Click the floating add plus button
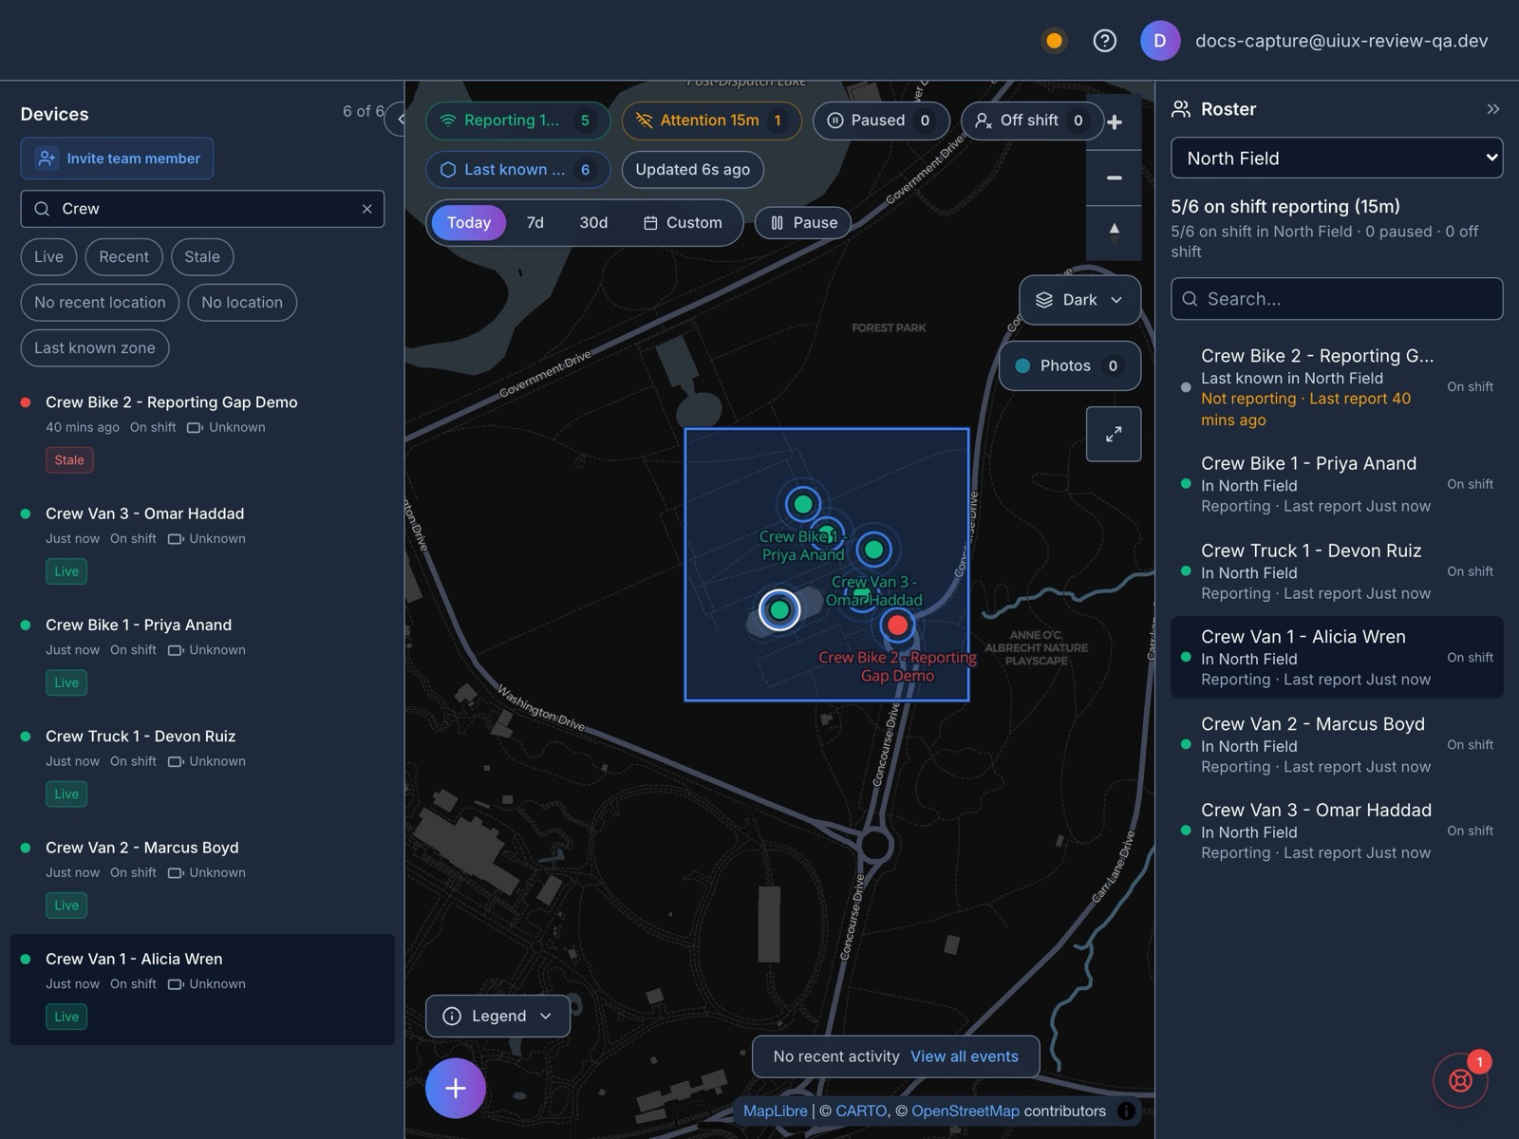 point(456,1088)
